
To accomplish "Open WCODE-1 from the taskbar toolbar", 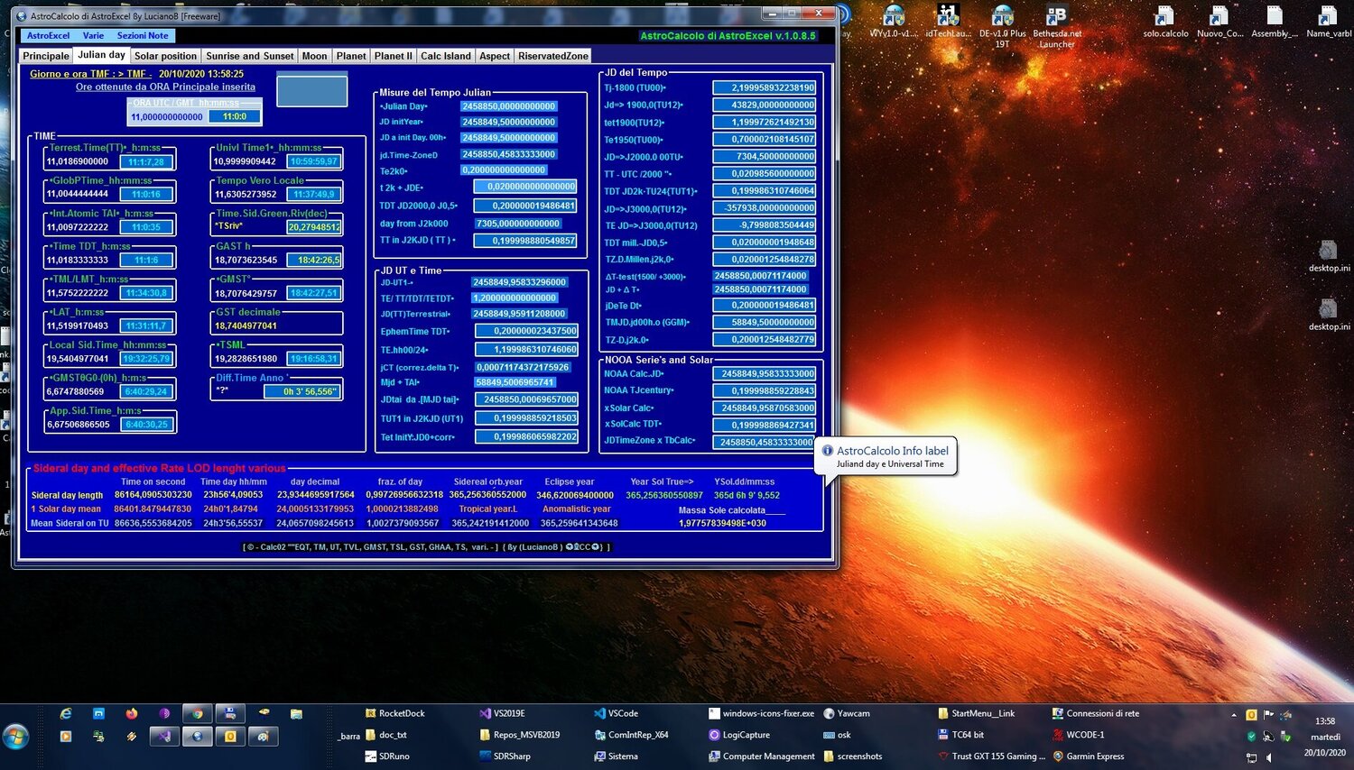I will (x=1078, y=735).
